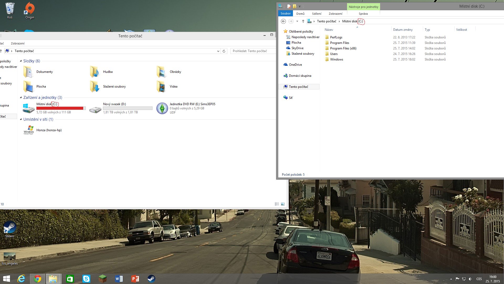Open the Soubor menu
Viewport: 504px width, 284px height.
pyautogui.click(x=285, y=13)
